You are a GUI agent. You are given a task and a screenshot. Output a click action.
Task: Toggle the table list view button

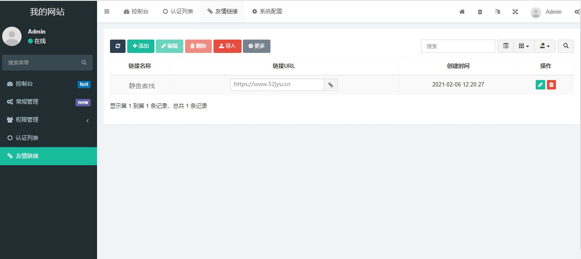506,46
